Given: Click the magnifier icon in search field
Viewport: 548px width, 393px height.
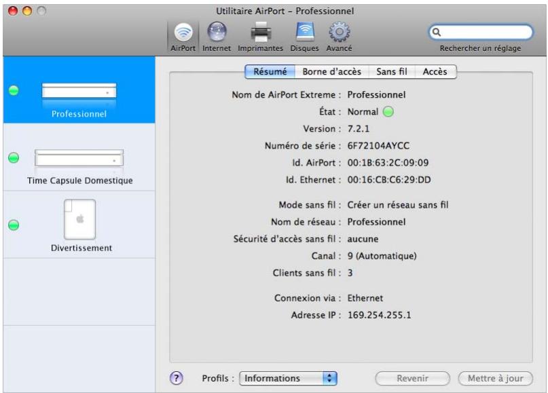Looking at the screenshot, I should coord(437,32).
